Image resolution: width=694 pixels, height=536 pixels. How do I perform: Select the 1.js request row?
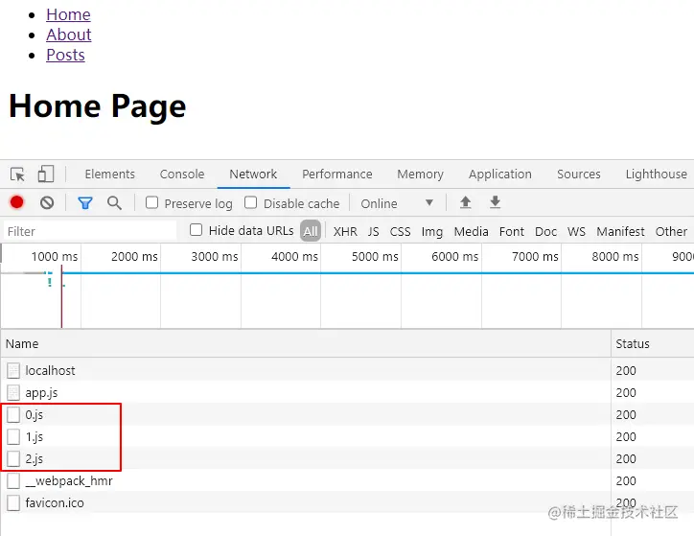tap(347, 436)
